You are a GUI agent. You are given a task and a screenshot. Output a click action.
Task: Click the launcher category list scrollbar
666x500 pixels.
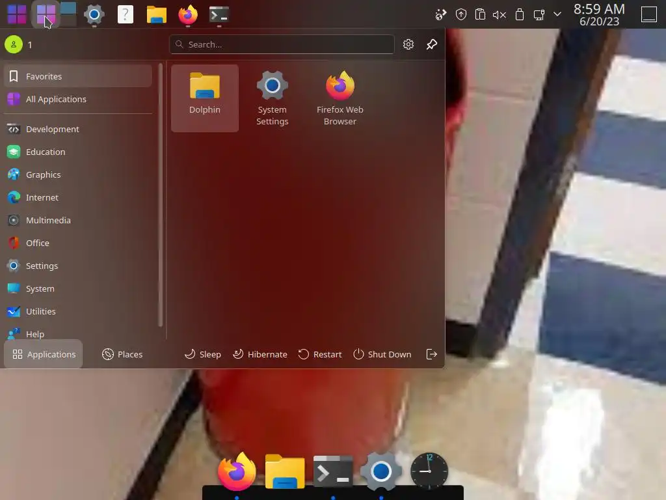(160, 195)
